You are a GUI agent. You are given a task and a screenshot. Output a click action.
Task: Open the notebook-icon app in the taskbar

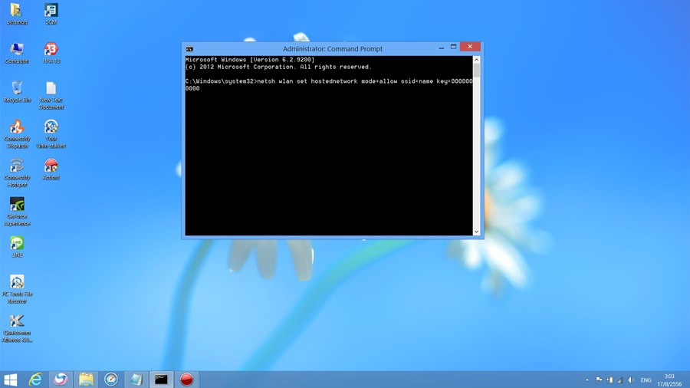pyautogui.click(x=136, y=380)
